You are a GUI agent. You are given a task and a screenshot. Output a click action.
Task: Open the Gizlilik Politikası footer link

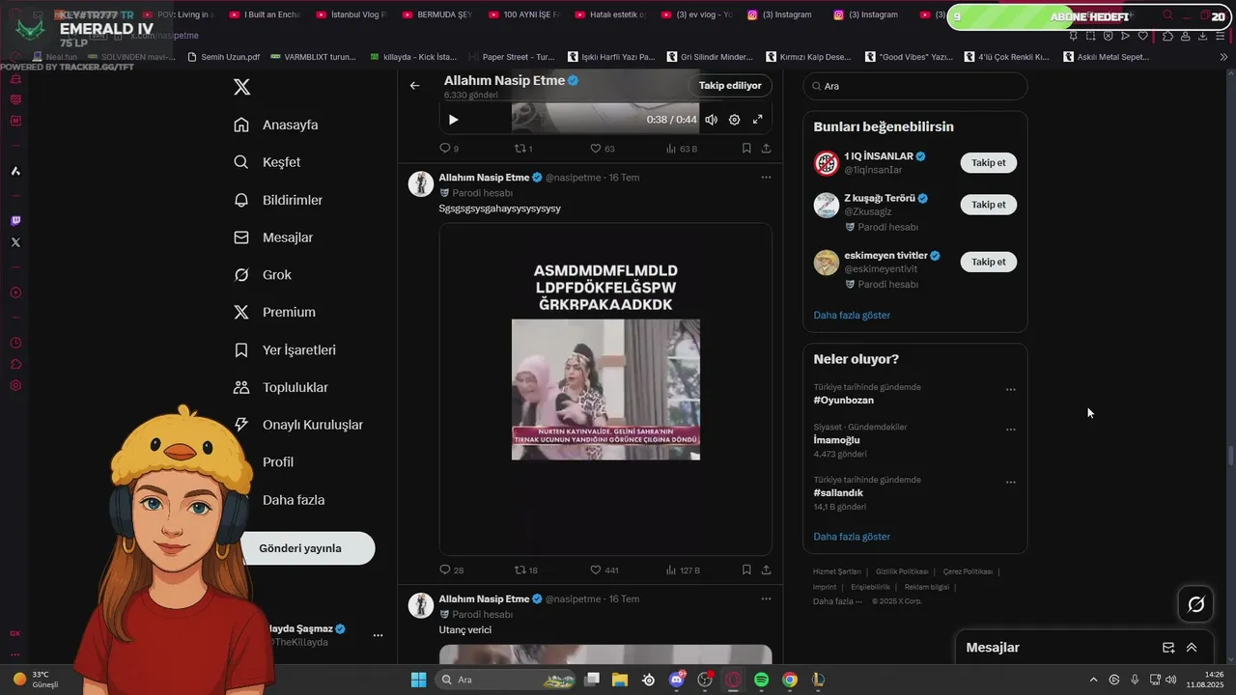tap(902, 571)
